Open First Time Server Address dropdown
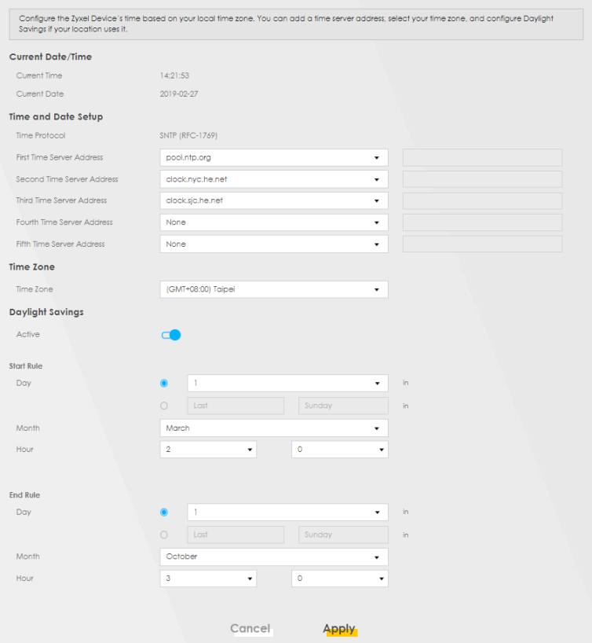This screenshot has height=643, width=592. click(273, 158)
